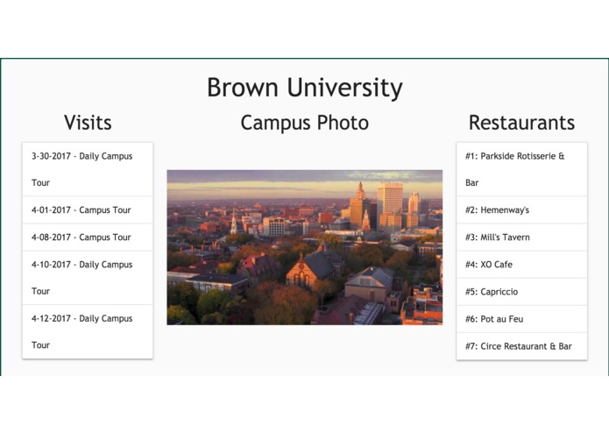This screenshot has height=433, width=609.
Task: Open the #5: Capriccio listing
Action: click(x=521, y=292)
